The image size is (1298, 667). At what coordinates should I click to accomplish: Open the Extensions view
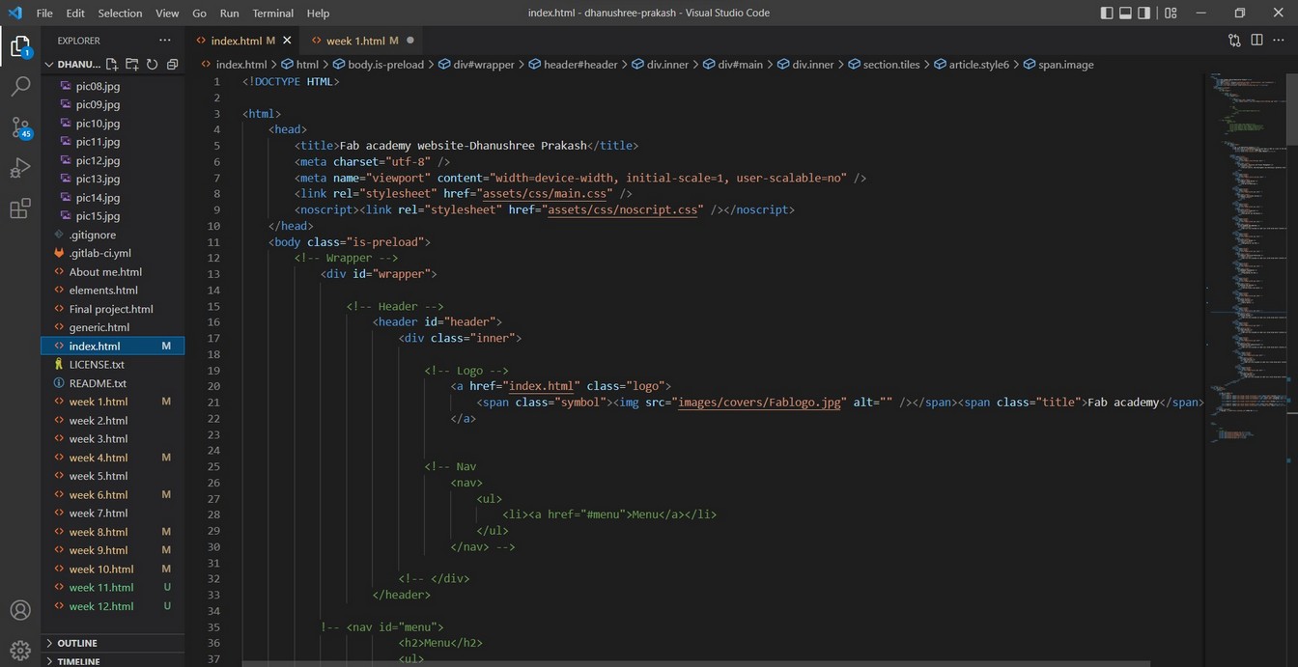(20, 208)
